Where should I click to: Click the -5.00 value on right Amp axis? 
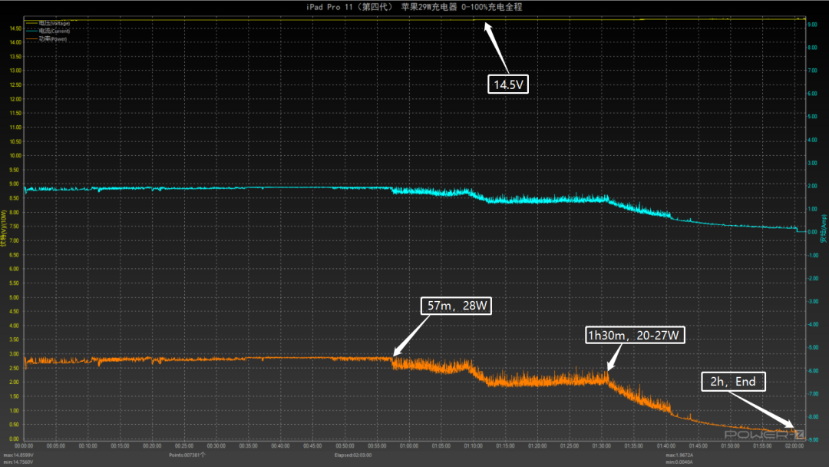tap(813, 347)
